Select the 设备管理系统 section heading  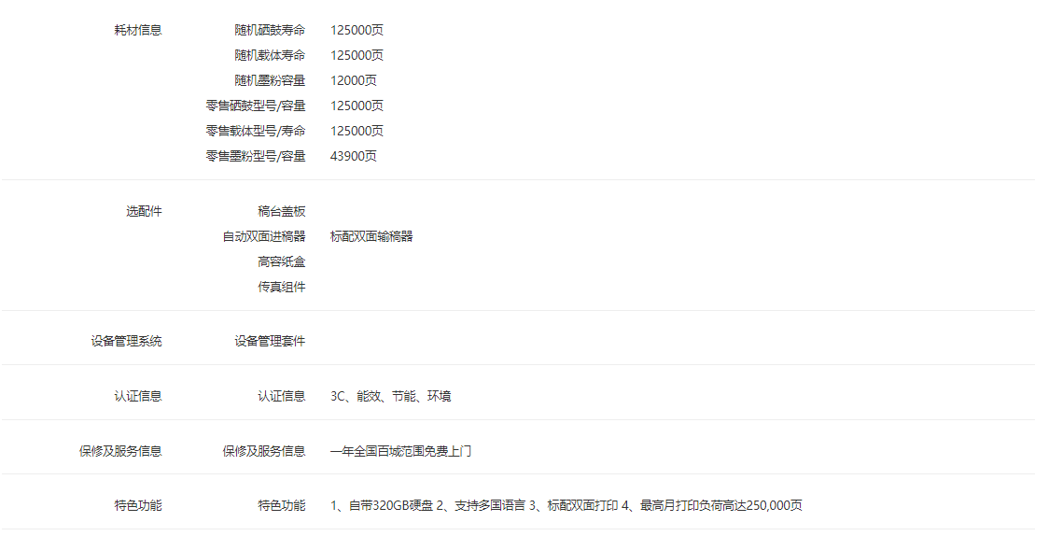pos(126,341)
